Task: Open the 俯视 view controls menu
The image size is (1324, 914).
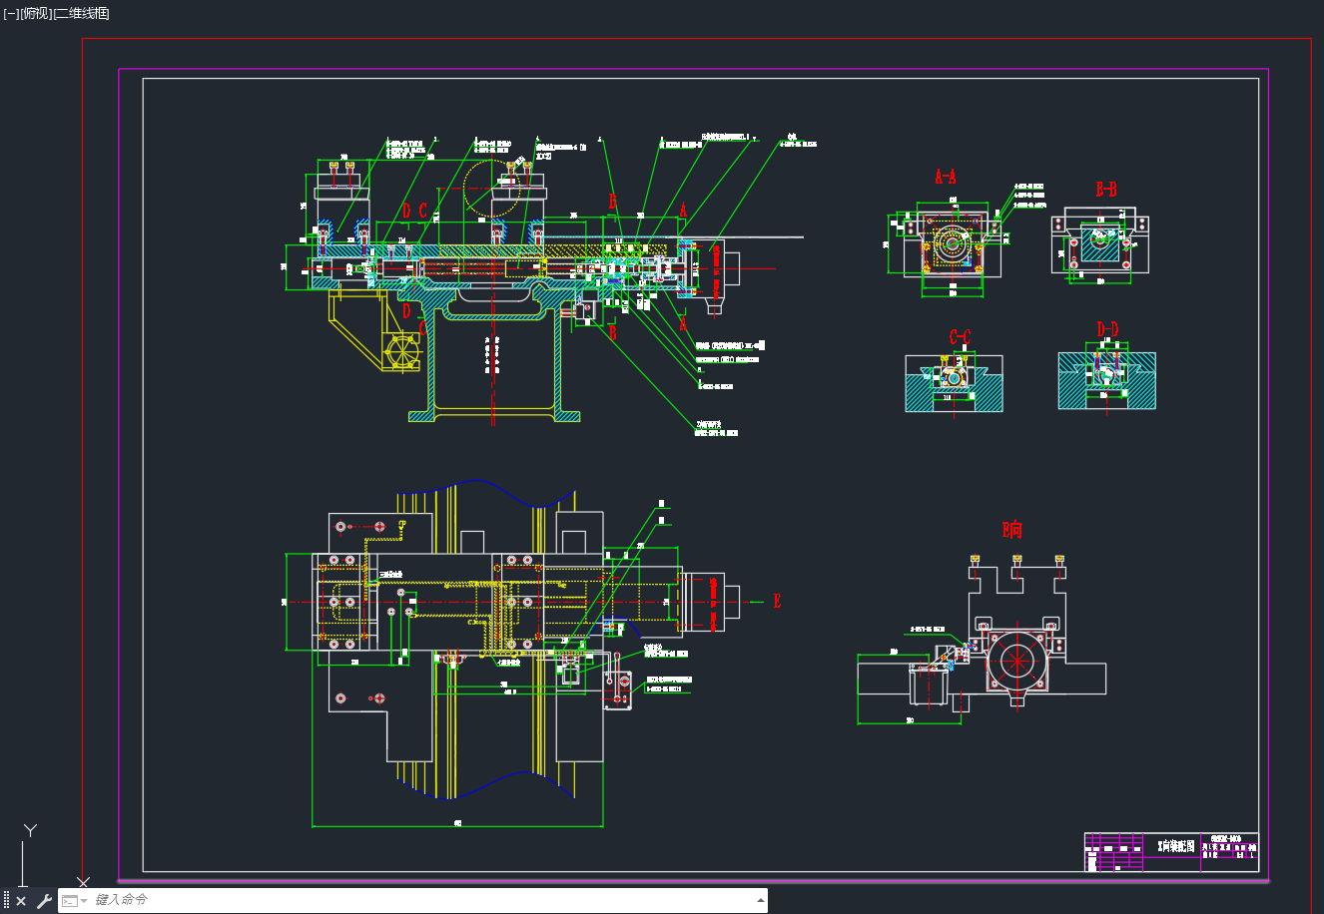Action: [35, 13]
